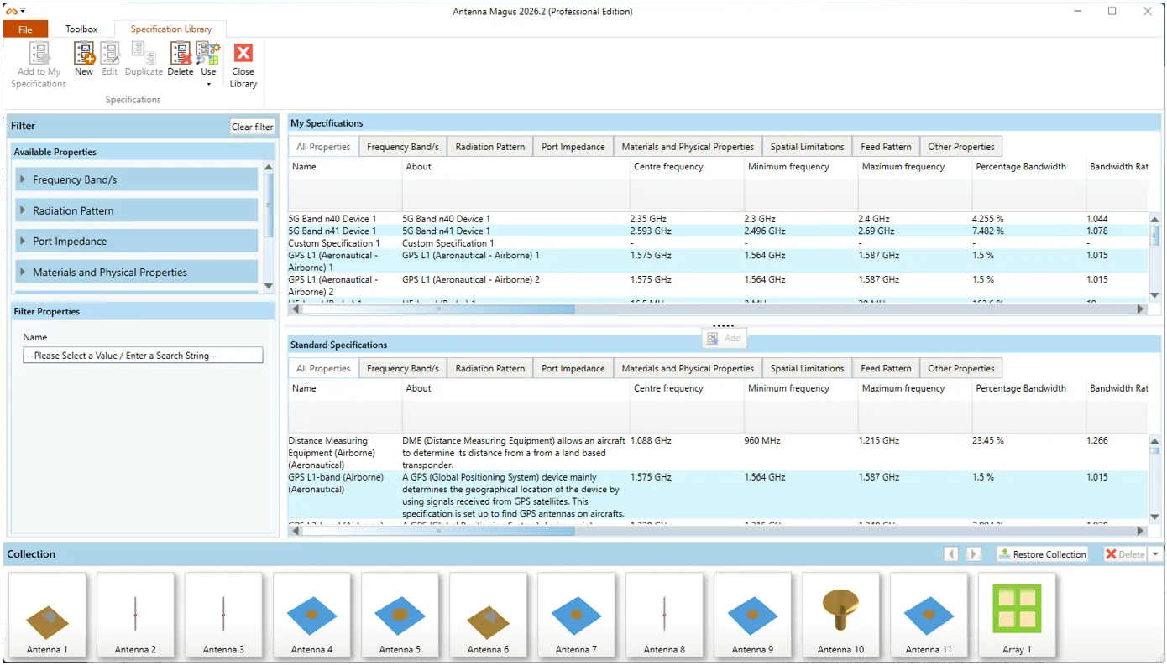Image resolution: width=1167 pixels, height=665 pixels.
Task: Click the Collection Delete button
Action: click(x=1124, y=554)
